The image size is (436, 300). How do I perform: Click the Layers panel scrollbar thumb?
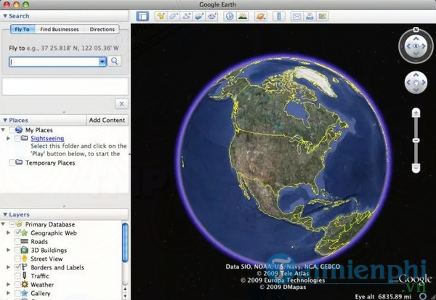[x=125, y=243]
